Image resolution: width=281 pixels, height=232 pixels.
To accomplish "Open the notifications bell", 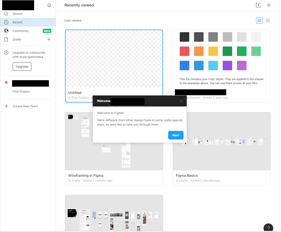I will [49, 5].
